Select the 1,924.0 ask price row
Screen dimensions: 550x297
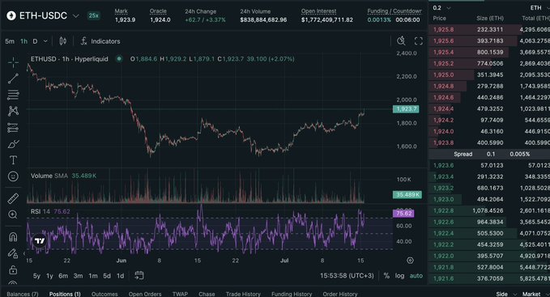pos(489,131)
